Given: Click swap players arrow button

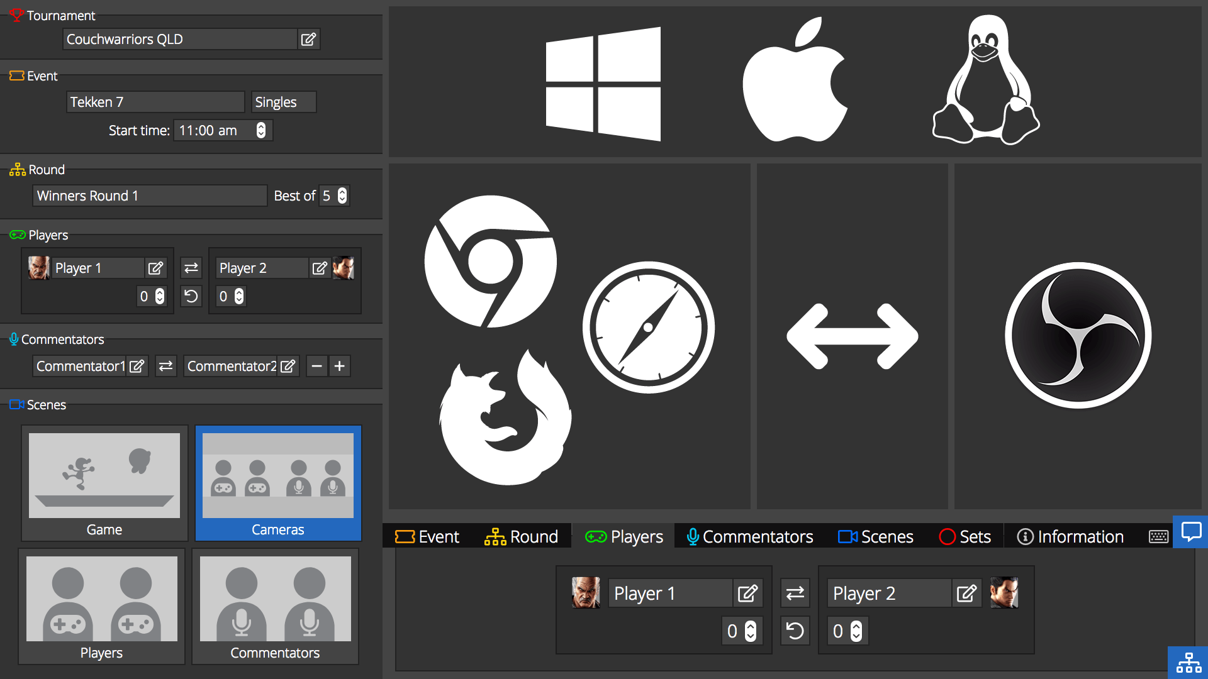Looking at the screenshot, I should pos(190,268).
